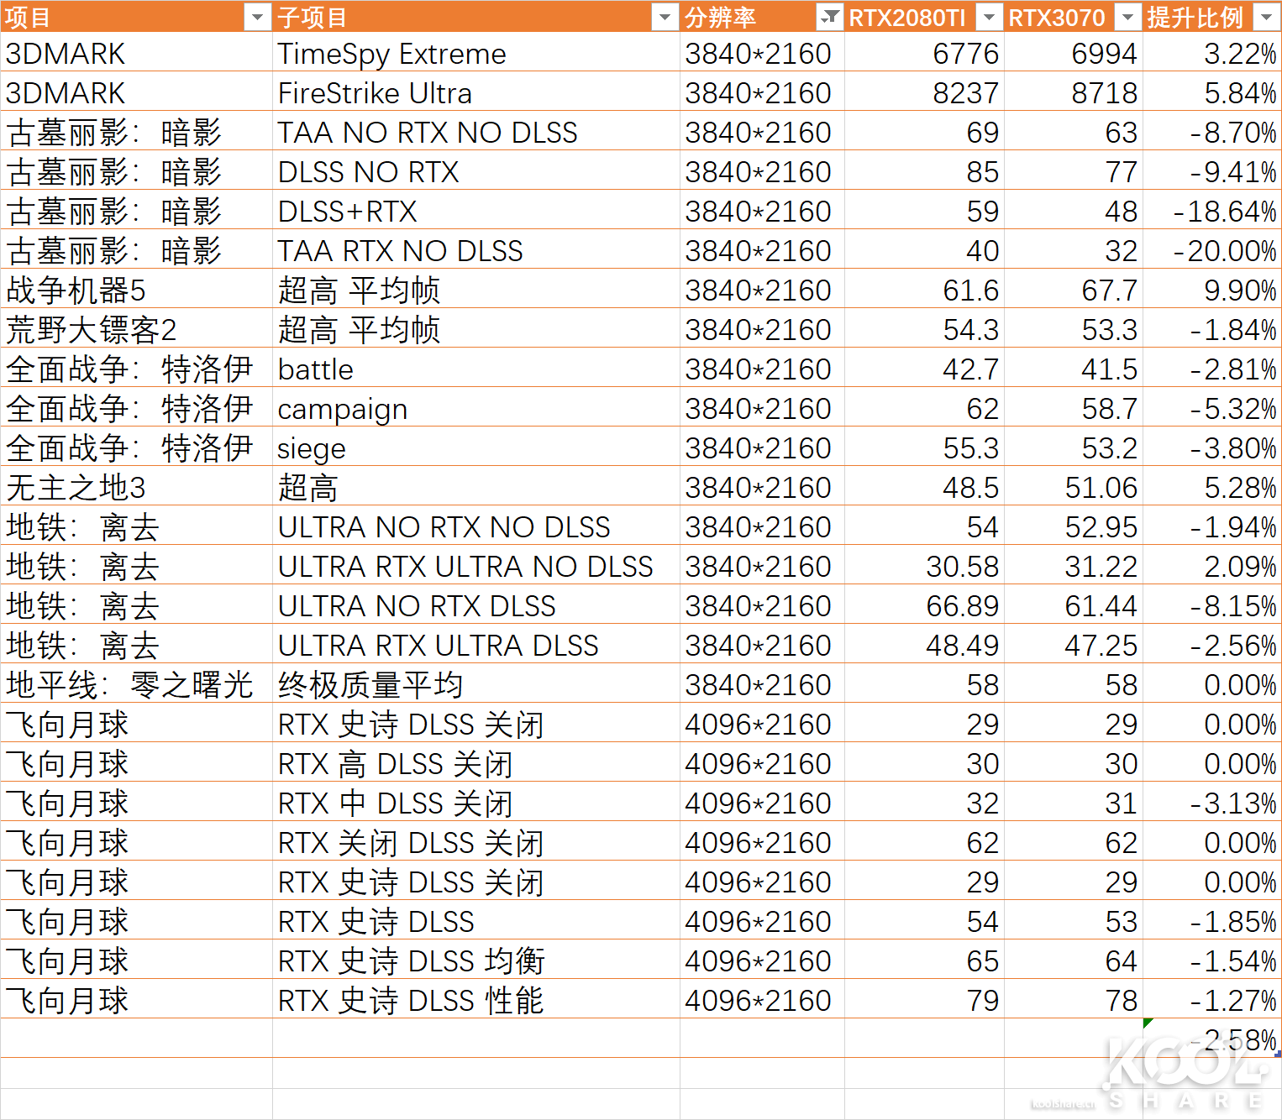Click the 51.06 value cell
1282x1120 pixels.
(x=1074, y=486)
